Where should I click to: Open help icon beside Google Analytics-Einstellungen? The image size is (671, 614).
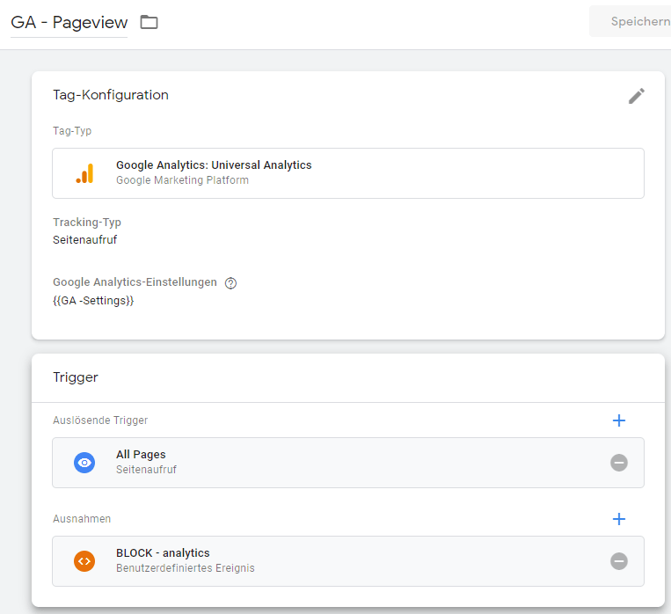click(230, 283)
